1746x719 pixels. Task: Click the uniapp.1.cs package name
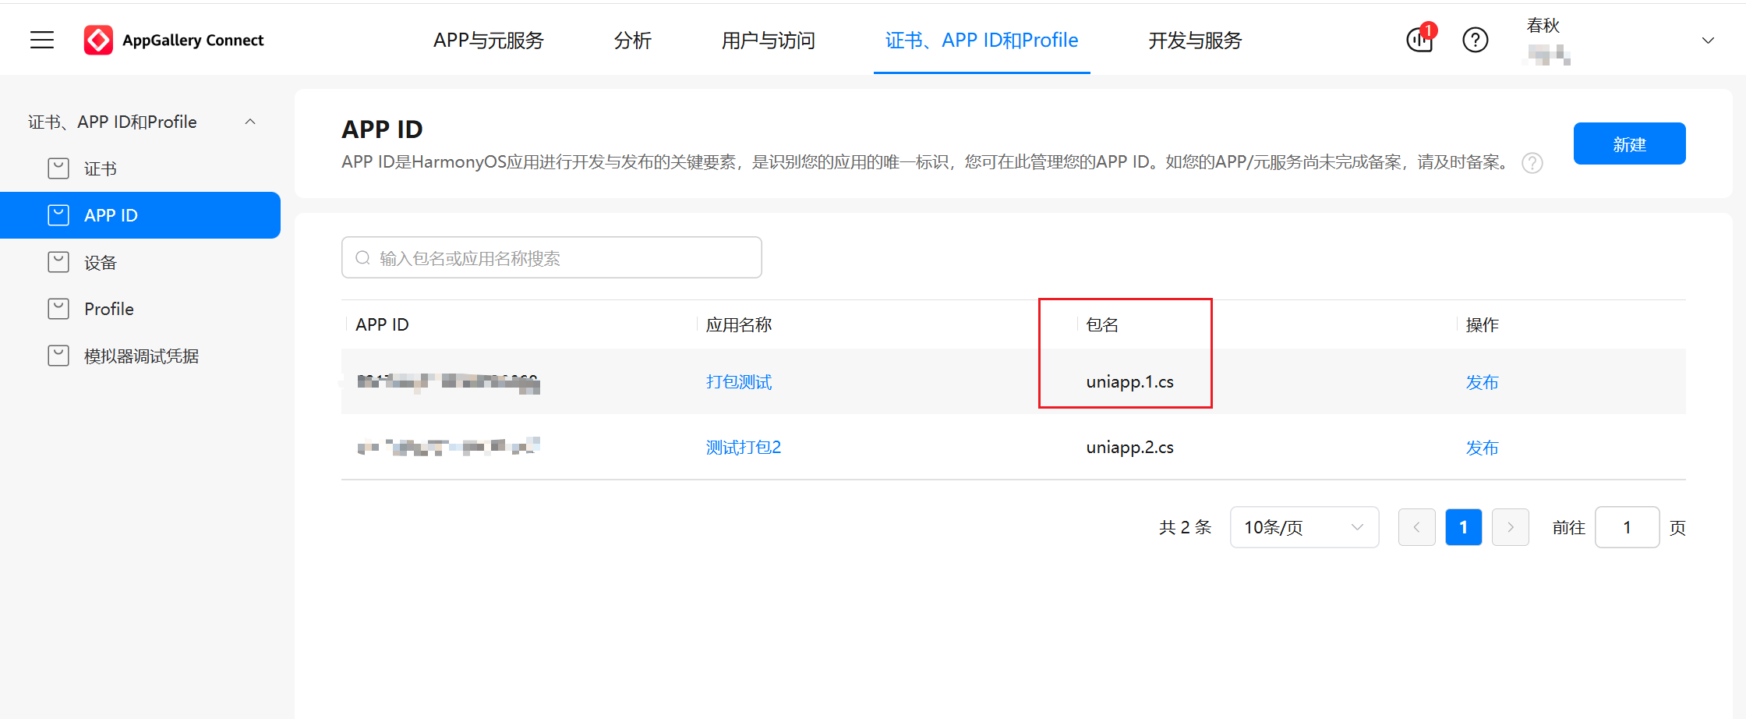point(1130,382)
